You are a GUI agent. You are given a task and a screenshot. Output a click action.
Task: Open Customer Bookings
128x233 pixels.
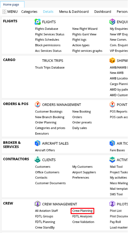(49, 112)
